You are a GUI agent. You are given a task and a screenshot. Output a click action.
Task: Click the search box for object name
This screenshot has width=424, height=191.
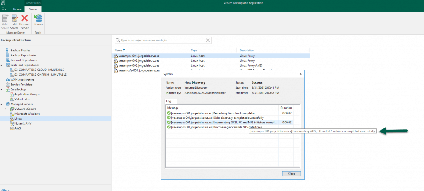163,40
